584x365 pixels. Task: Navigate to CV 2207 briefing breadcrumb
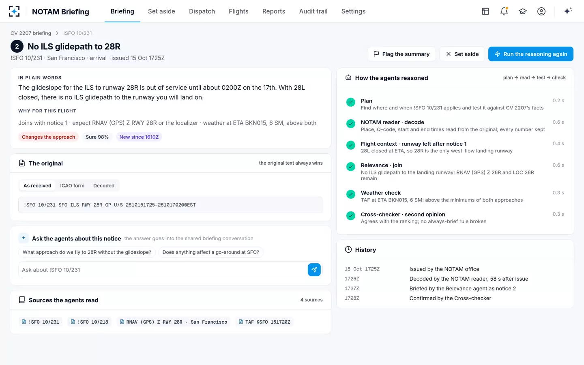31,33
